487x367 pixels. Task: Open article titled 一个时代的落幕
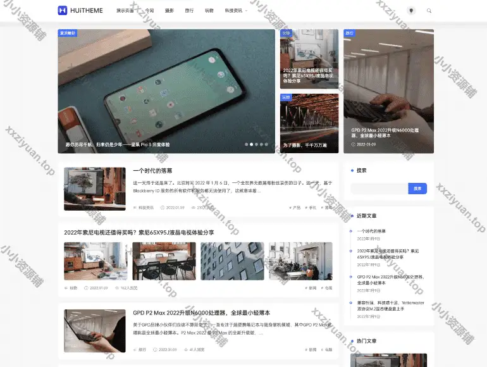tap(152, 171)
